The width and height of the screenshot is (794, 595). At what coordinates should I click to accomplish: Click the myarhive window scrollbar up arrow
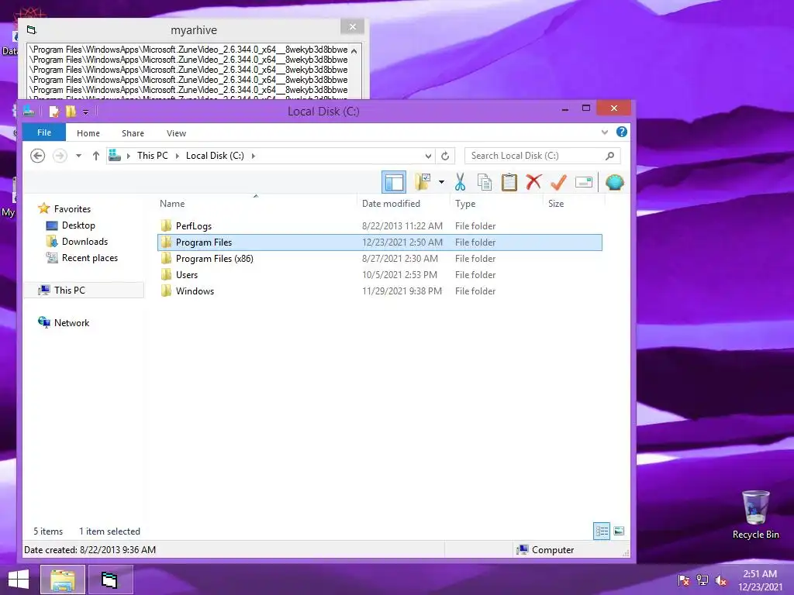pyautogui.click(x=354, y=50)
